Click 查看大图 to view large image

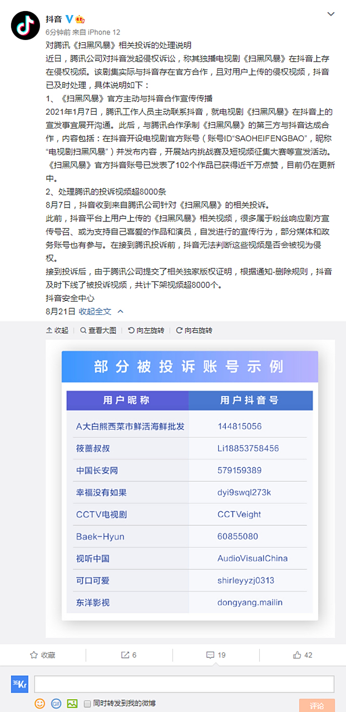[98, 330]
